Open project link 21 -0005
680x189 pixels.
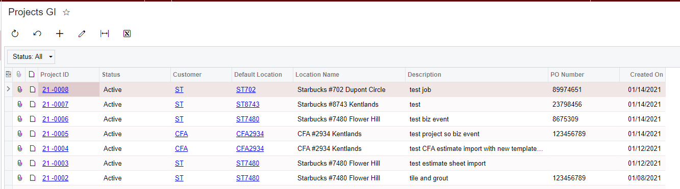(x=55, y=134)
